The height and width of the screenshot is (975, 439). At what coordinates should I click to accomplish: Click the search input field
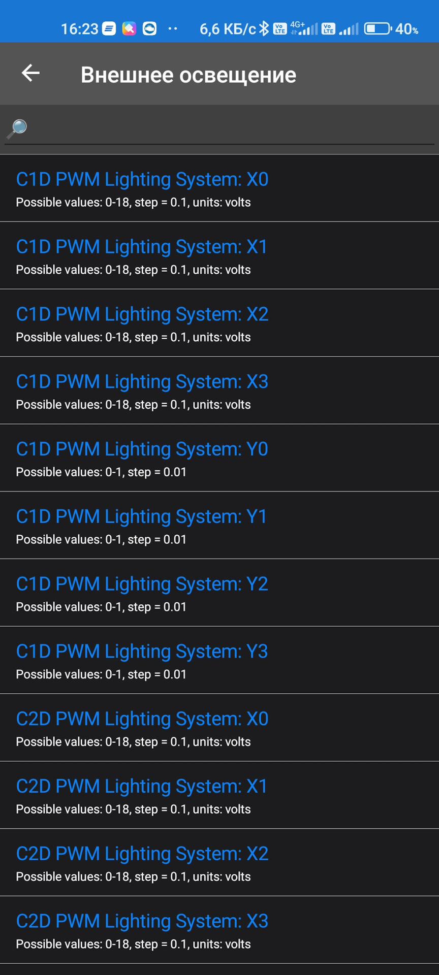[x=229, y=129]
